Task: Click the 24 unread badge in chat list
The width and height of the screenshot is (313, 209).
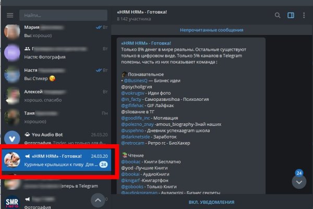Action: (x=103, y=165)
